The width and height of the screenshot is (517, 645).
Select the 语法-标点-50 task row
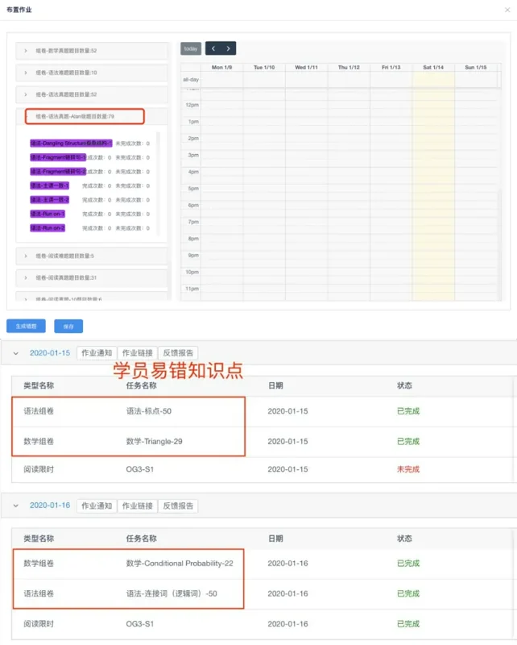[263, 411]
